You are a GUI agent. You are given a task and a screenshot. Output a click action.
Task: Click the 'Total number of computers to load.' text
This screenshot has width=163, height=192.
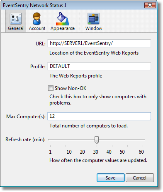[89, 126]
